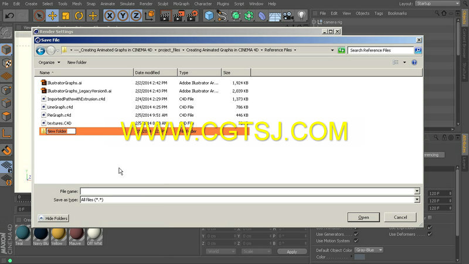The image size is (469, 264).
Task: Toggle the Y axis lock
Action: 123,16
